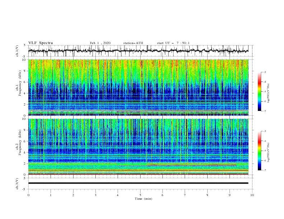The height and width of the screenshot is (219, 284).
Task: Click the "4" tick on the time axis
Action: tap(118, 195)
